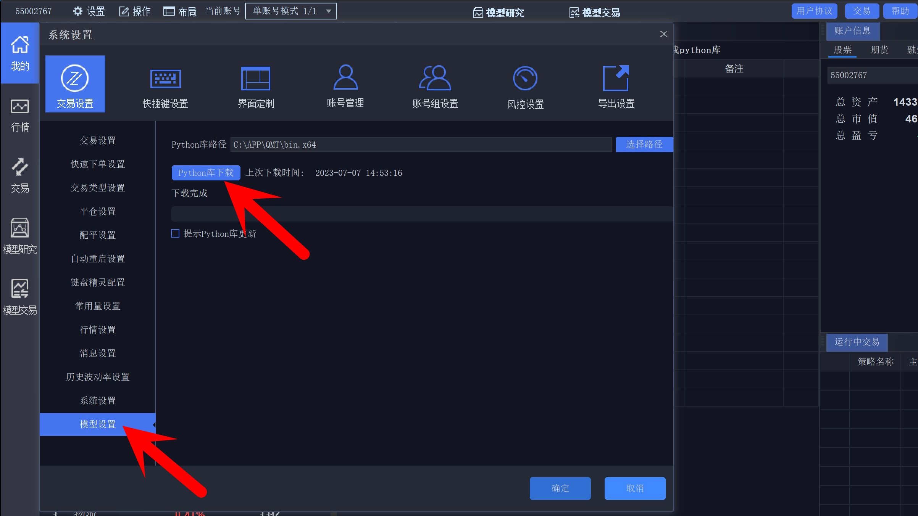Screen dimensions: 918x516
Task: Expand the 模型设置 side menu arrow
Action: tap(153, 424)
